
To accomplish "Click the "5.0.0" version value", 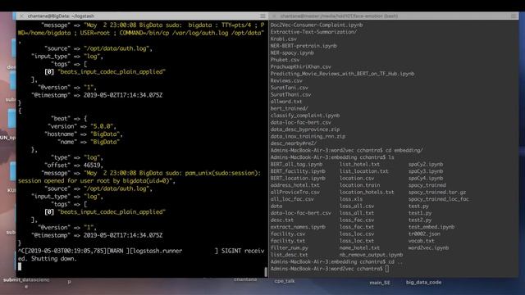I will tap(102, 126).
